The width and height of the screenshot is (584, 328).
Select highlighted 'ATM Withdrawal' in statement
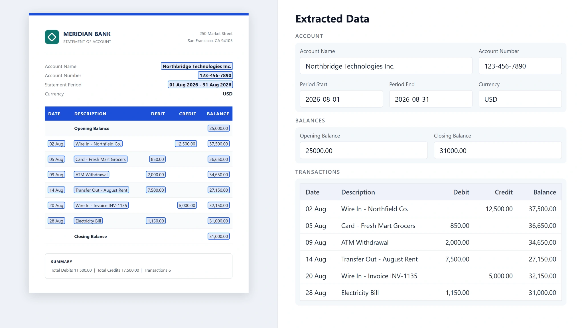(x=91, y=175)
